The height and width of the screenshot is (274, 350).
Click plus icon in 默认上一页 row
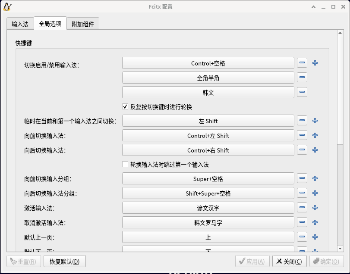(x=315, y=237)
